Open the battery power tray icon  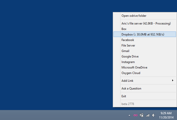141,115
